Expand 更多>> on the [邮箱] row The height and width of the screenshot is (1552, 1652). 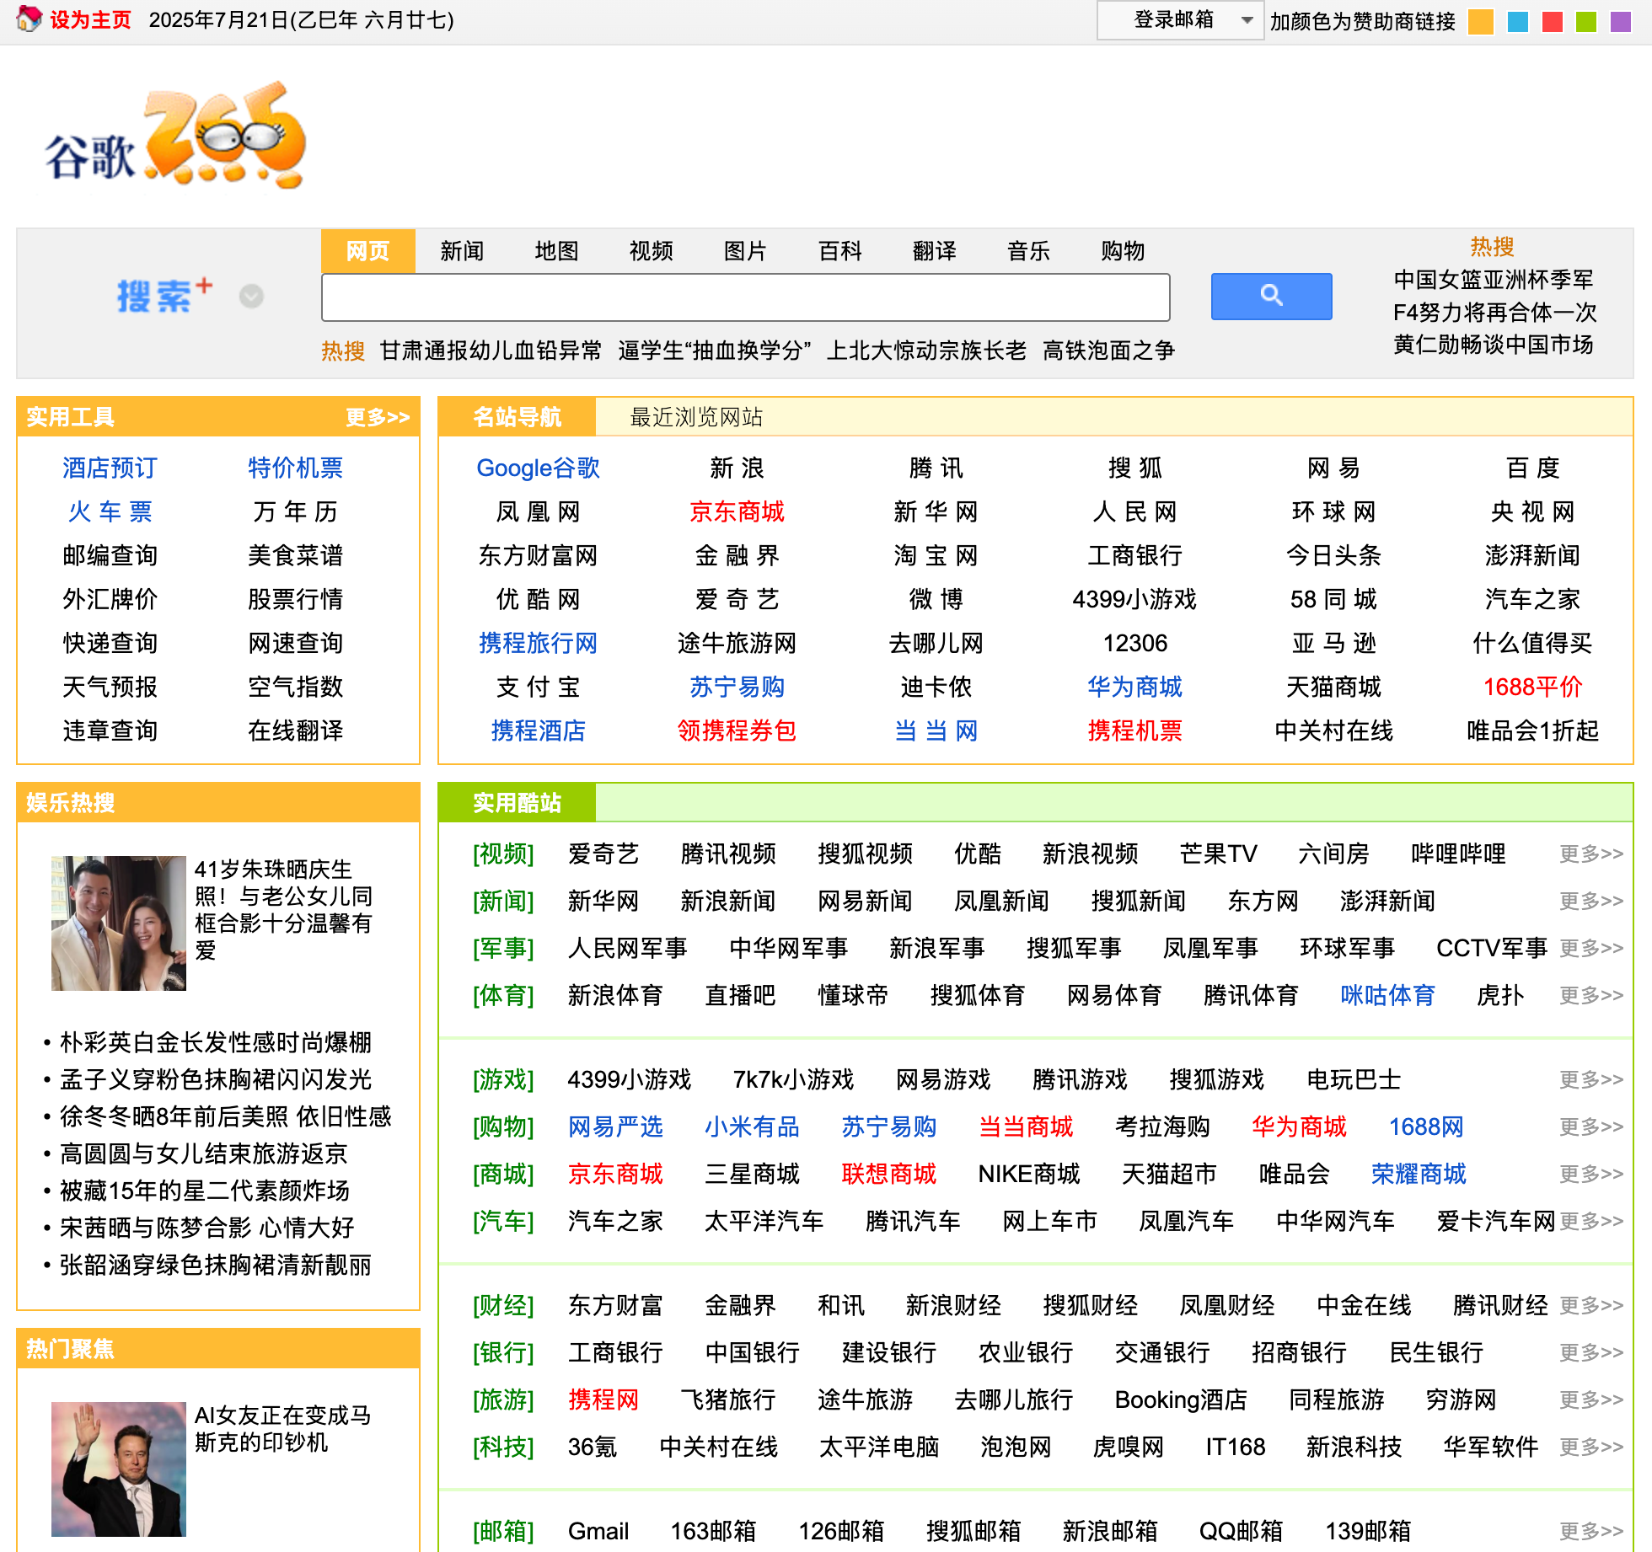tap(1590, 1531)
